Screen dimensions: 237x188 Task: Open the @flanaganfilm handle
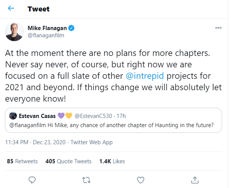coord(45,35)
